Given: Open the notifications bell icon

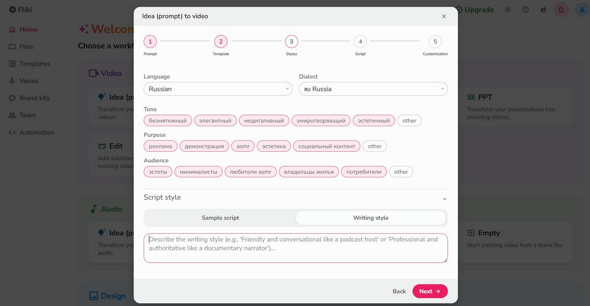Looking at the screenshot, I should pyautogui.click(x=561, y=9).
